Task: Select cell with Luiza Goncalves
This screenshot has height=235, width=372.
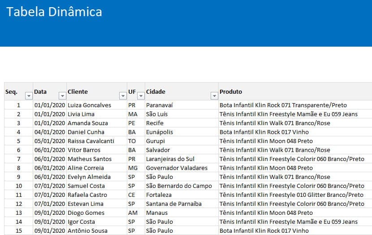Action: click(x=97, y=105)
